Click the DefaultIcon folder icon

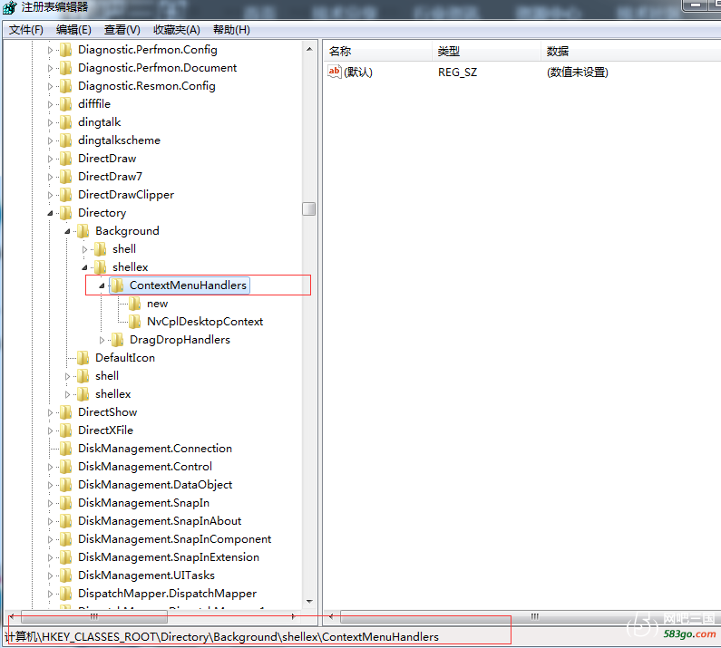point(83,358)
